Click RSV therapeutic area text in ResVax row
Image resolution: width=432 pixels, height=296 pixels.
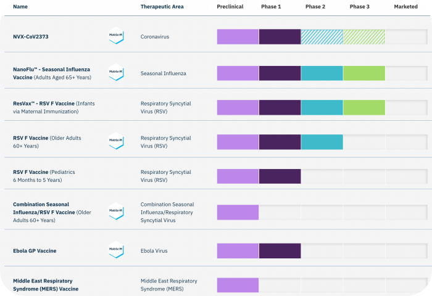[x=166, y=107]
